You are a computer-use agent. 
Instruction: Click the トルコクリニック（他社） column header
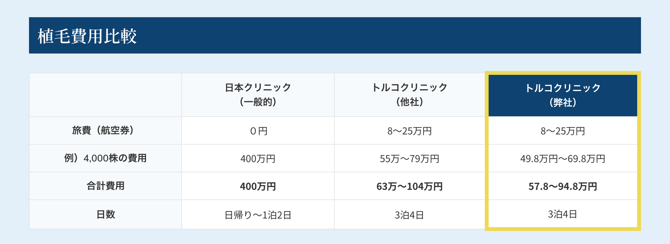coord(410,95)
